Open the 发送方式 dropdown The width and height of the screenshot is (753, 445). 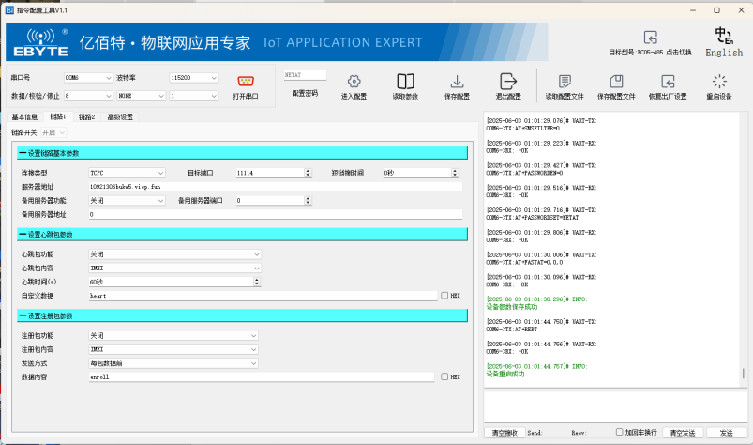[173, 363]
